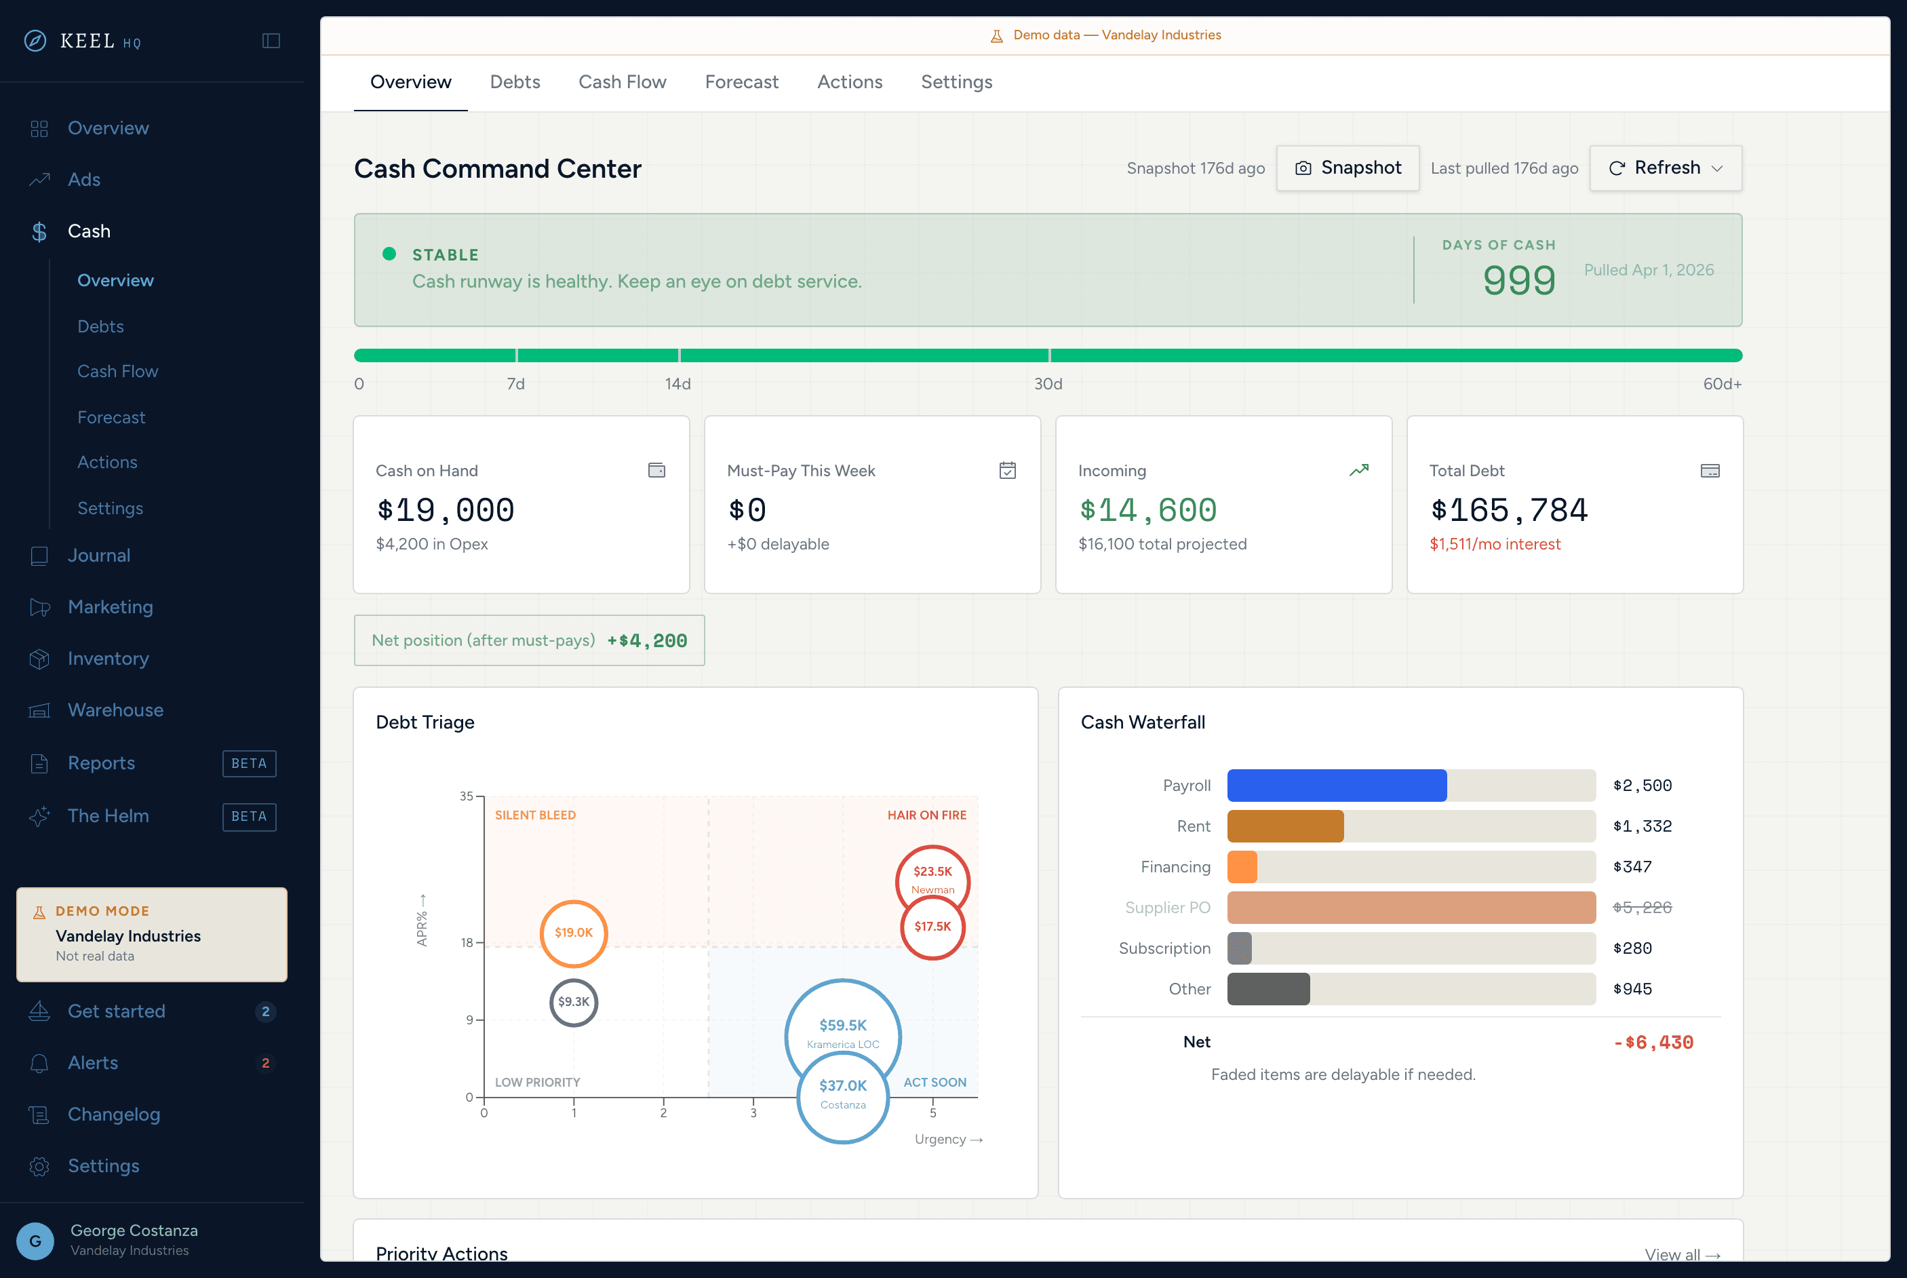Select the top Settings tab
The width and height of the screenshot is (1907, 1278).
(956, 82)
